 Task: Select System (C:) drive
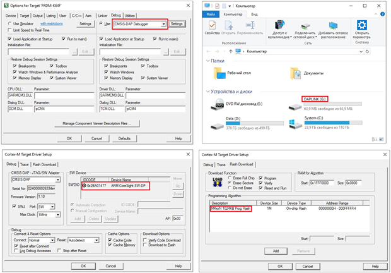tap(325, 123)
